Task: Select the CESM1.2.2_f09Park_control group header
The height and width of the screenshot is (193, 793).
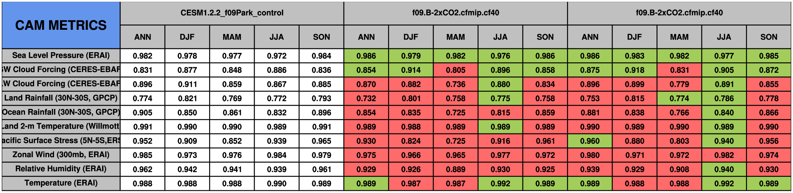Action: (x=232, y=13)
